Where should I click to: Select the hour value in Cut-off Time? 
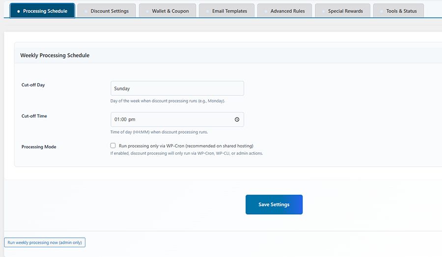coord(117,119)
